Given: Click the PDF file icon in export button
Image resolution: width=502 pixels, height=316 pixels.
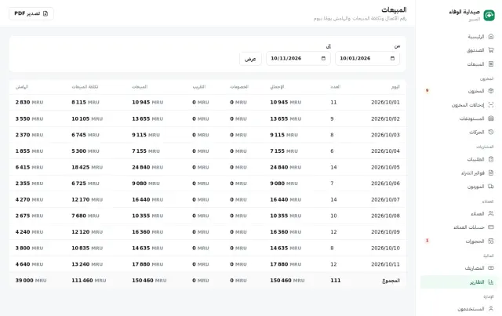Looking at the screenshot, I should click(x=45, y=13).
